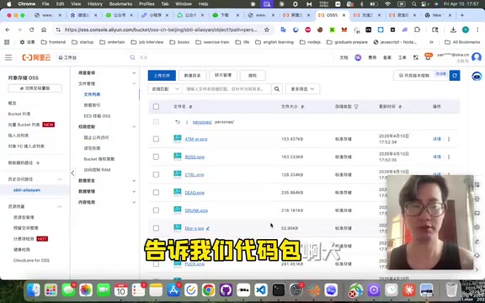485x303 pixels.
Task: Click the language switch icon in header
Action: 416,57
